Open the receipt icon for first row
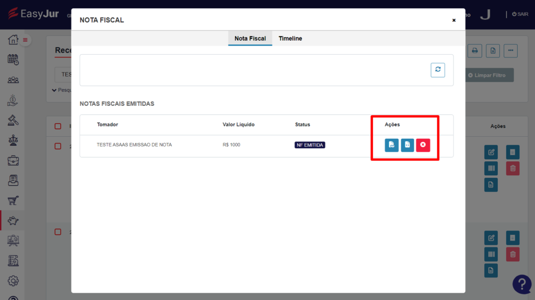The image size is (535, 300). coord(513,152)
